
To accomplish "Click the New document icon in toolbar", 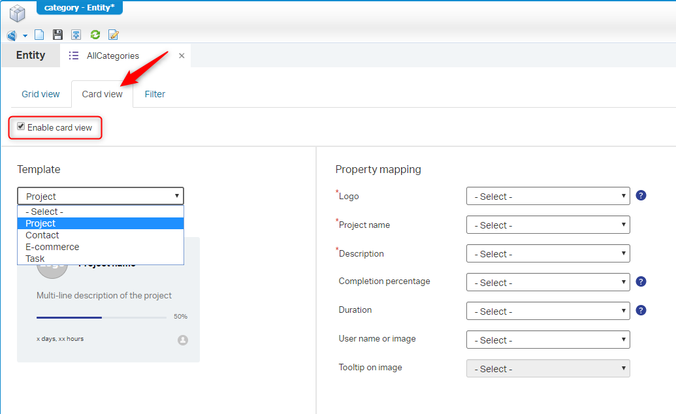I will coord(39,35).
